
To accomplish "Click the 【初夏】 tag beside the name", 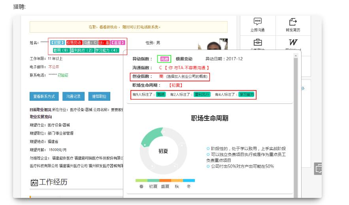I will [58, 42].
